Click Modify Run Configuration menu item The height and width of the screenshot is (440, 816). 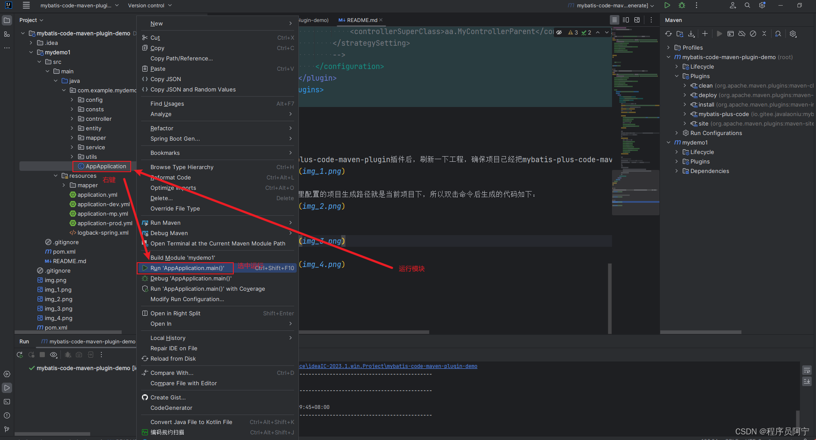218,299
